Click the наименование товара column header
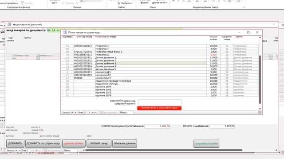The height and width of the screenshot is (159, 284). (x=106, y=37)
